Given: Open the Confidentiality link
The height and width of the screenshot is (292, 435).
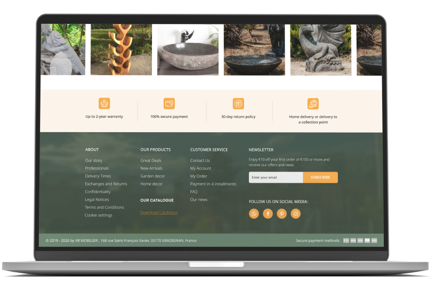Looking at the screenshot, I should [98, 192].
